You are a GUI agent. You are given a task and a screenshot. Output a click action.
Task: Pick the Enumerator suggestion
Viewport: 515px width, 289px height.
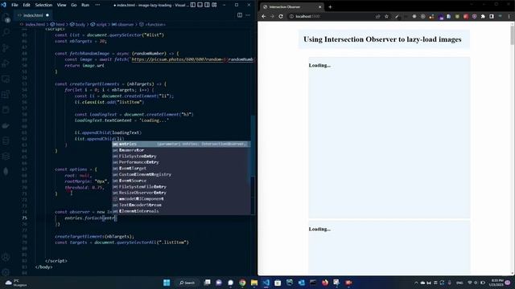click(181, 150)
